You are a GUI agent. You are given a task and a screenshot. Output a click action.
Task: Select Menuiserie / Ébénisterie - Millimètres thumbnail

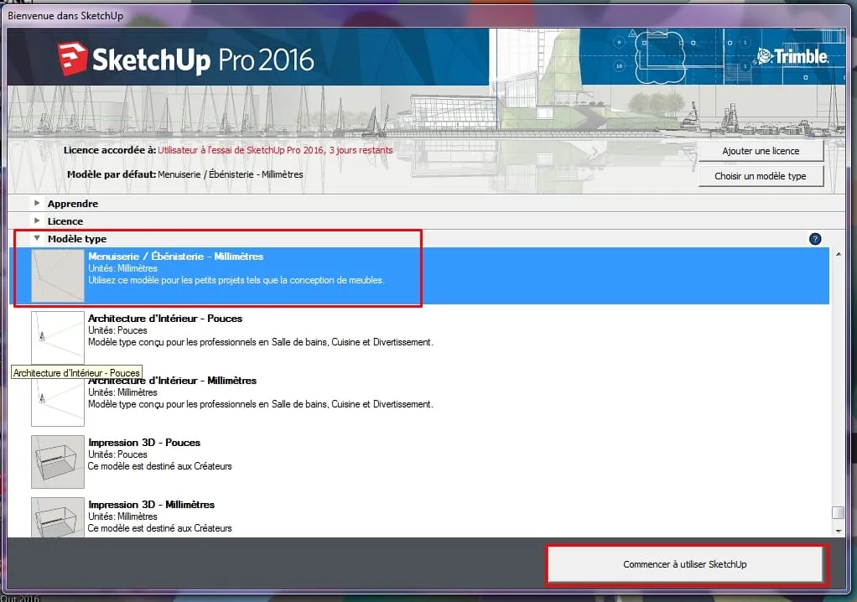(x=58, y=276)
